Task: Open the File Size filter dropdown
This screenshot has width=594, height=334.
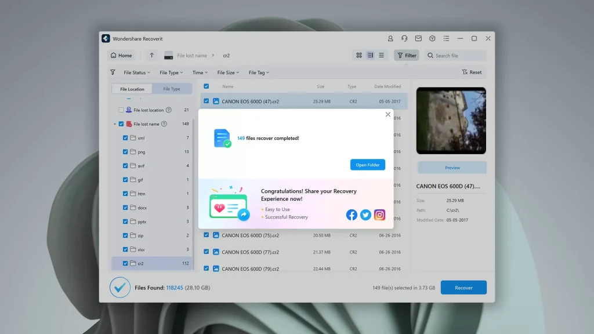Action: (228, 72)
